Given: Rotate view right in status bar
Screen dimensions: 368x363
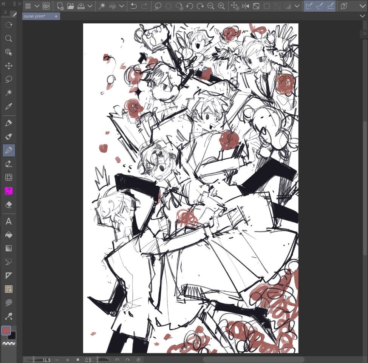Looking at the screenshot, I should [x=127, y=360].
